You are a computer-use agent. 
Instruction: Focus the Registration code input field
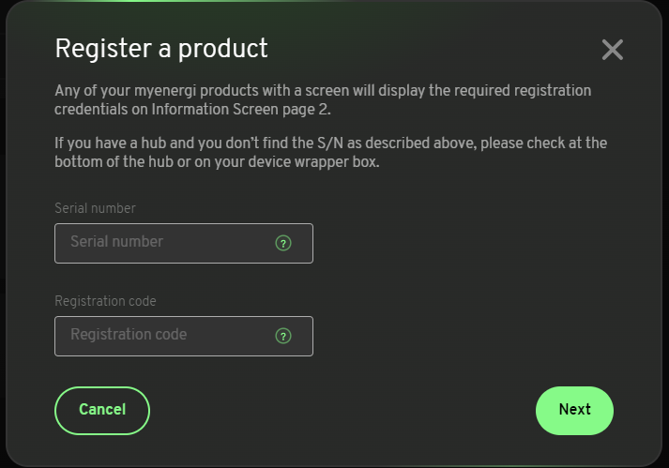[184, 336]
